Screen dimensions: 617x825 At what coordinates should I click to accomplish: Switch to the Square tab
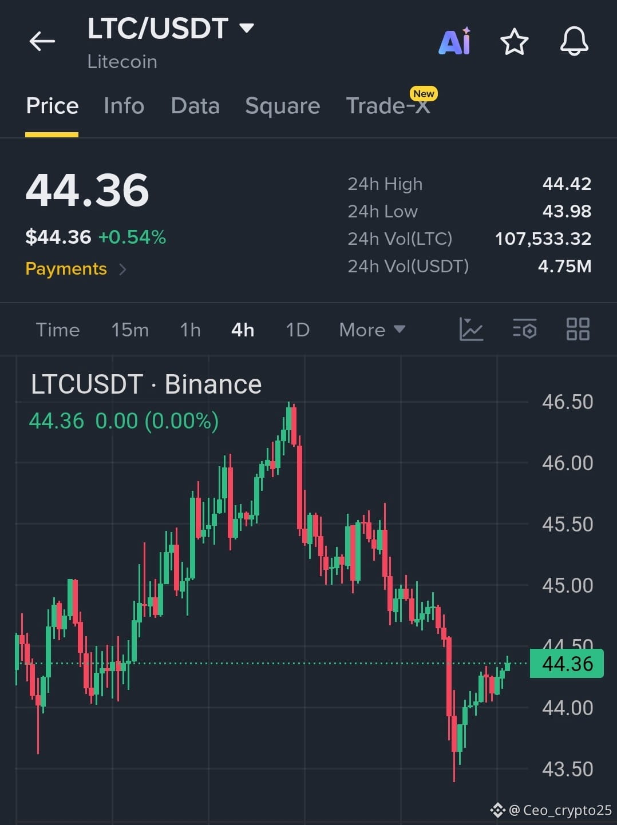click(282, 106)
